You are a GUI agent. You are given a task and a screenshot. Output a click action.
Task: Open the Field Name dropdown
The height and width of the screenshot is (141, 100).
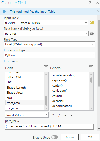[86, 33]
